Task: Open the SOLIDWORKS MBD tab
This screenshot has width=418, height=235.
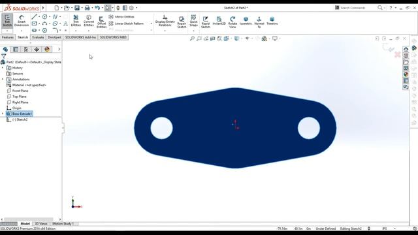Action: click(113, 37)
